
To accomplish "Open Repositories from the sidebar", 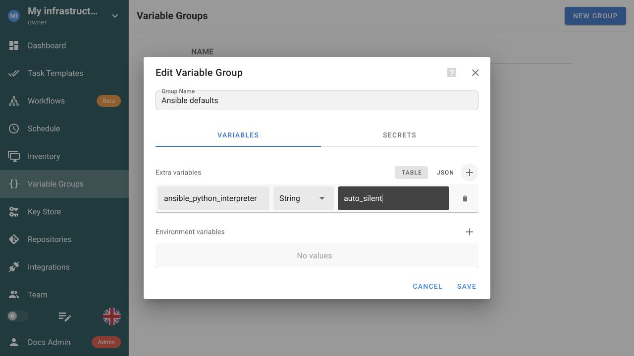I will 50,239.
